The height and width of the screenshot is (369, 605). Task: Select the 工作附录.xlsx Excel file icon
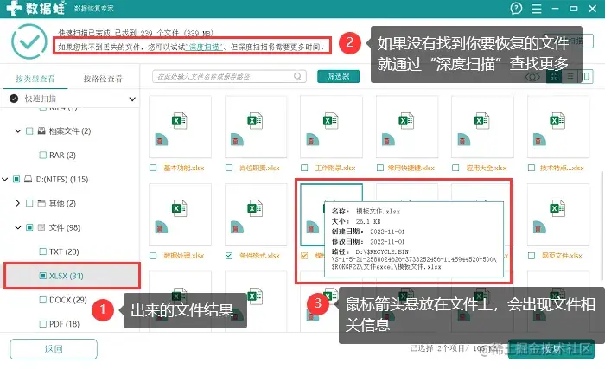pos(331,120)
